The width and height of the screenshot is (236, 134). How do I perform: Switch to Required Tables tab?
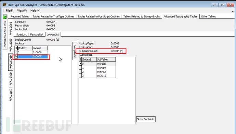pos(20,16)
